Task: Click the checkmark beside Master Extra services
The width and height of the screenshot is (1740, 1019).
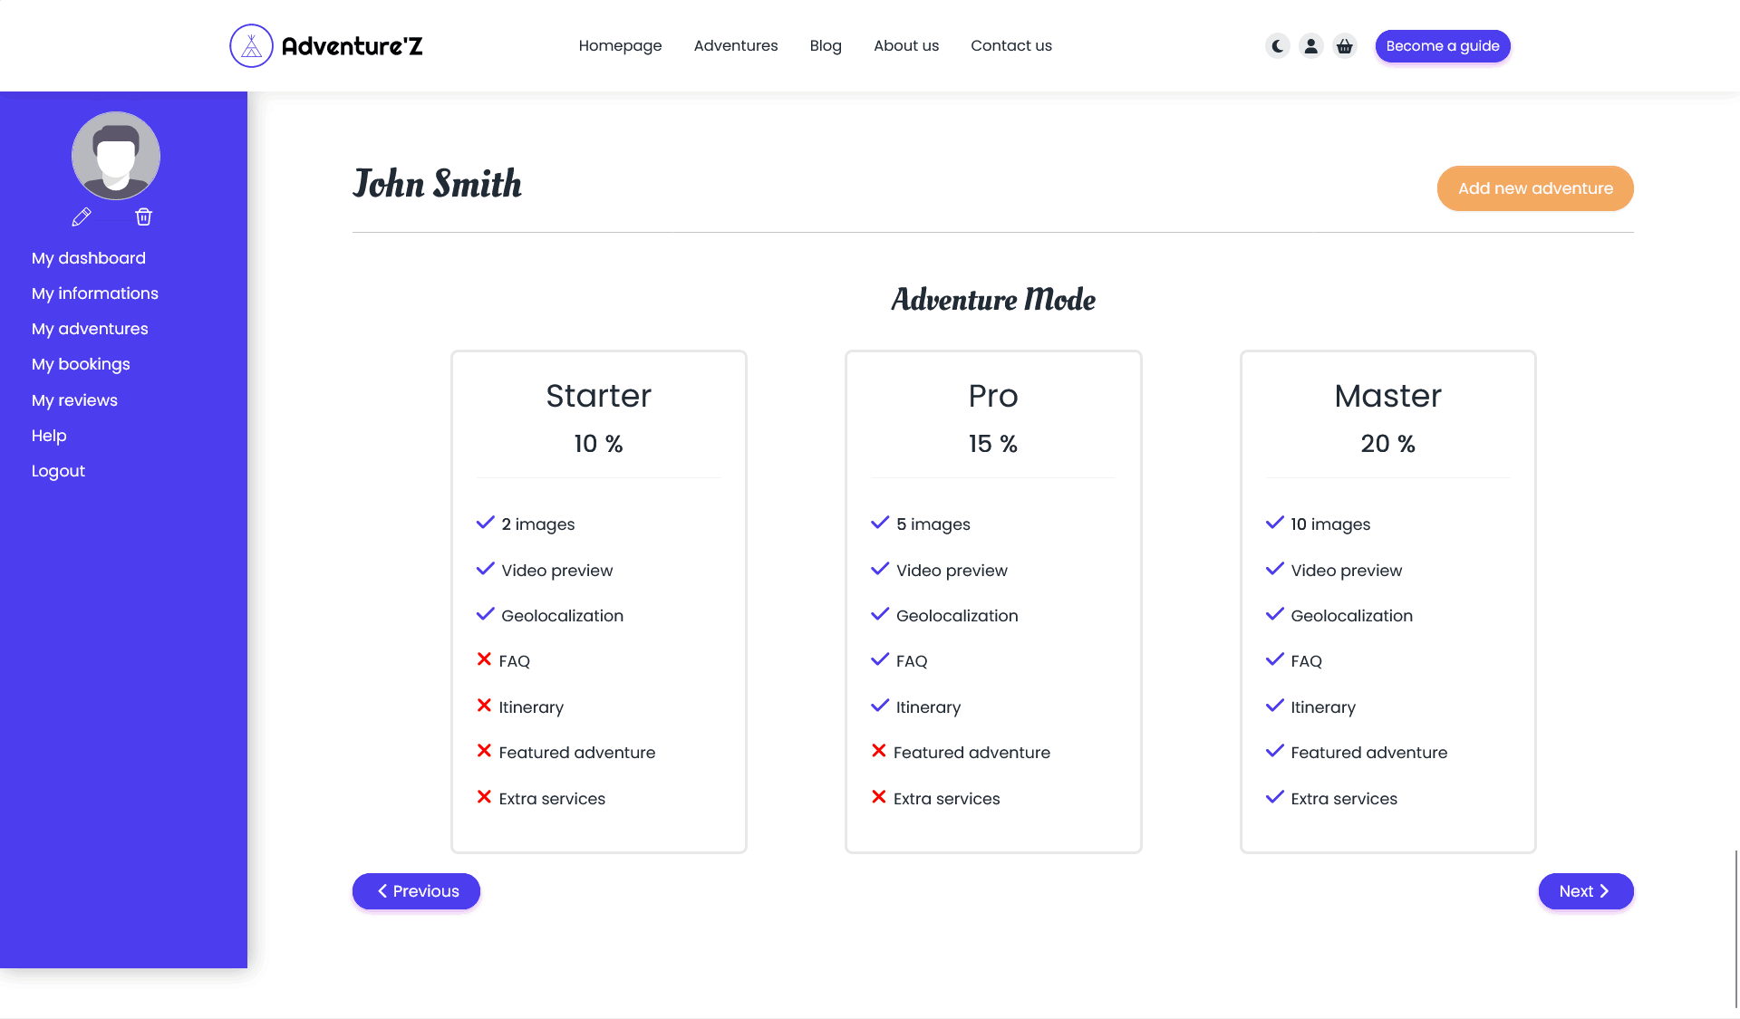Action: point(1274,797)
